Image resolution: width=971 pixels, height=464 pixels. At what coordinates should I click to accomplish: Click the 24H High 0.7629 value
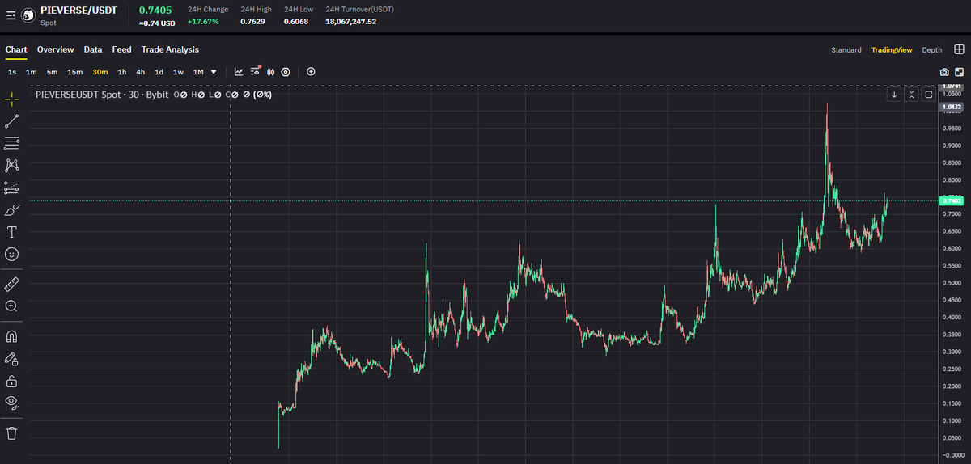click(x=252, y=21)
